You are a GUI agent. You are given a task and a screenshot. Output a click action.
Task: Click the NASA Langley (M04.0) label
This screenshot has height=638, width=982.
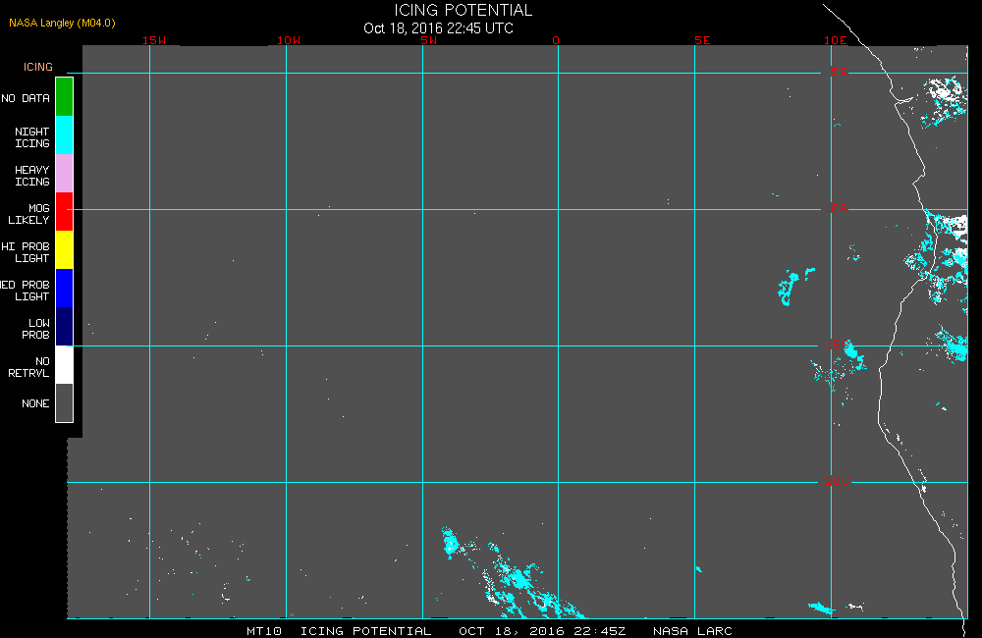(x=62, y=23)
